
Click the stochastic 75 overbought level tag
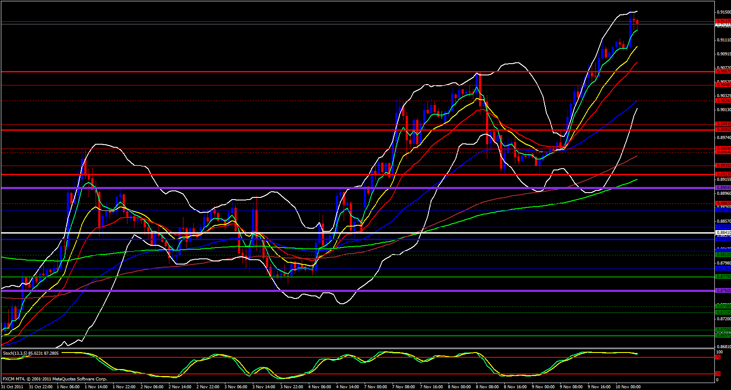pyautogui.click(x=718, y=357)
